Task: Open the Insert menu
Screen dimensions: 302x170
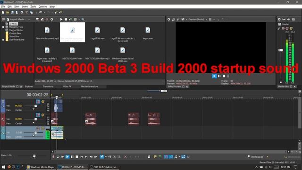Action: click(25, 7)
